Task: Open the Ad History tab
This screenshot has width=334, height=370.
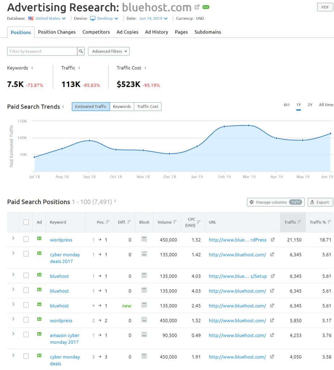Action: coord(156,32)
